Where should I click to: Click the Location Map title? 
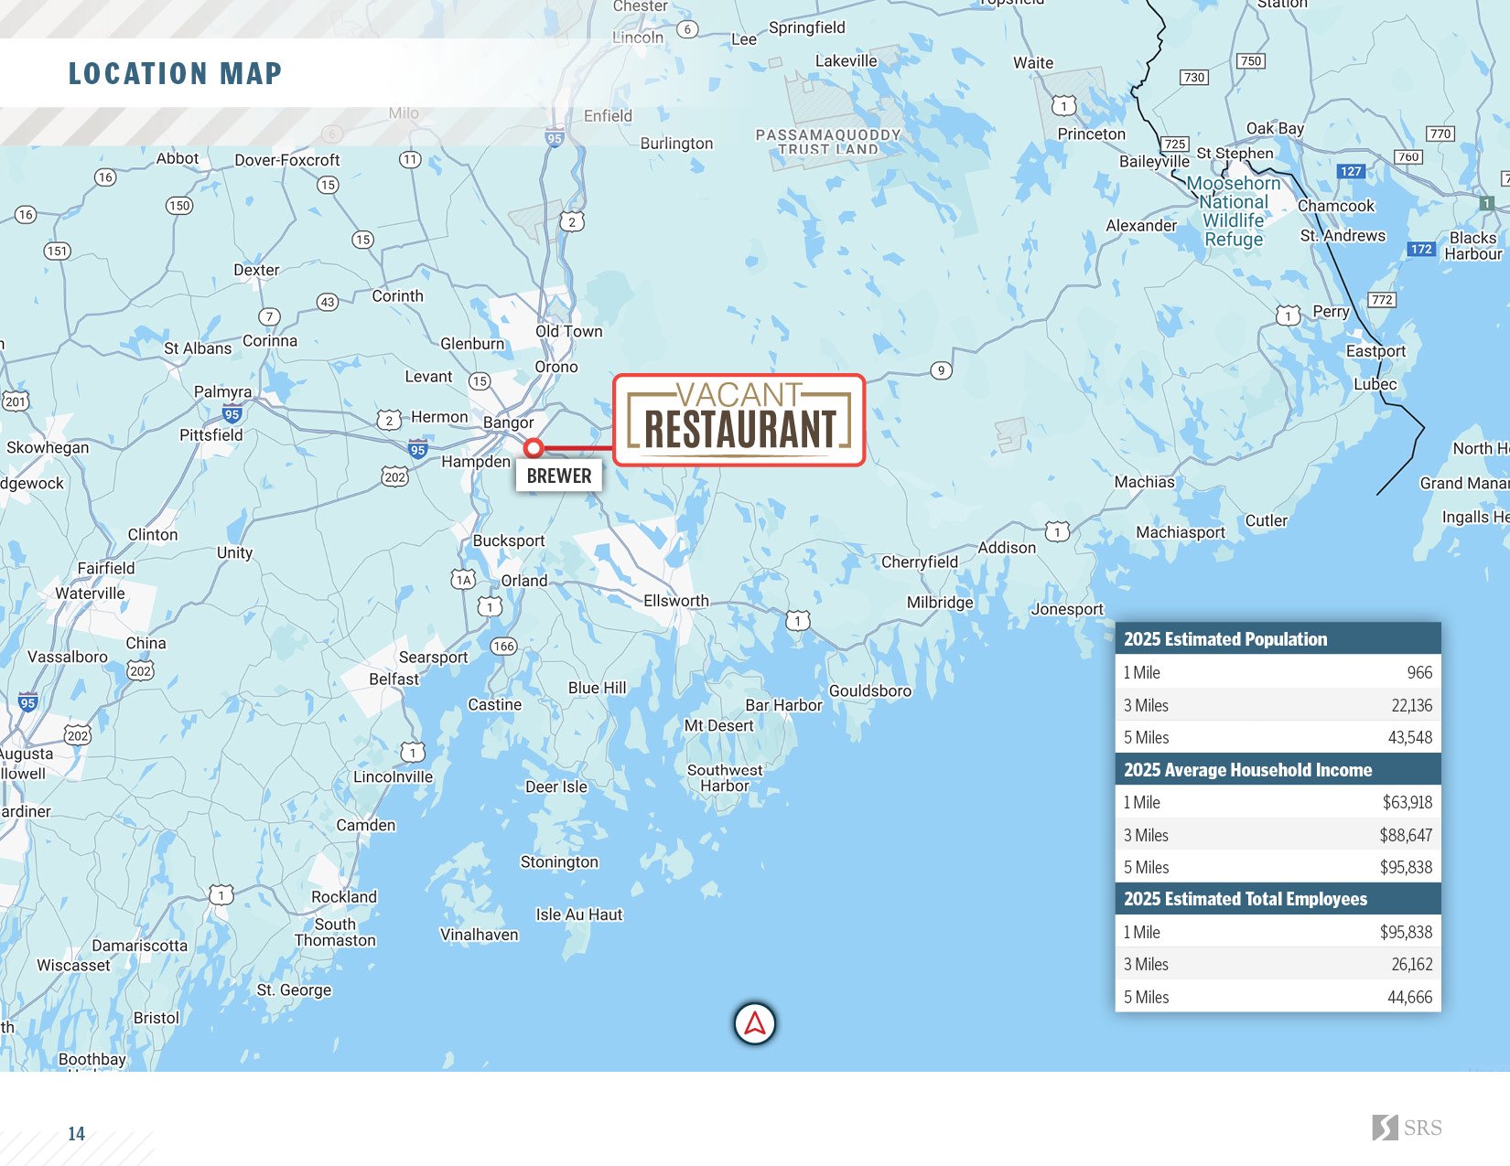pyautogui.click(x=175, y=73)
